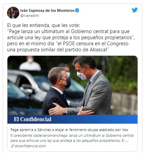Click the man wearing the navy face mask
This screenshot has width=145, height=153.
tap(58, 91)
